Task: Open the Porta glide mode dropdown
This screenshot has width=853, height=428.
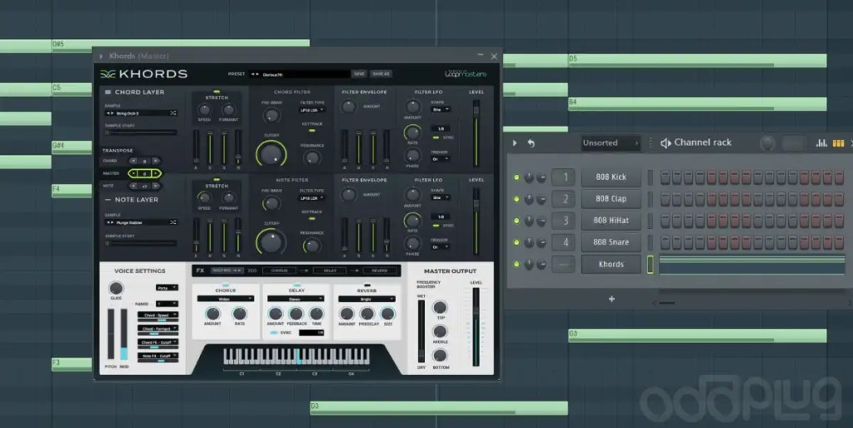Action: [x=167, y=287]
